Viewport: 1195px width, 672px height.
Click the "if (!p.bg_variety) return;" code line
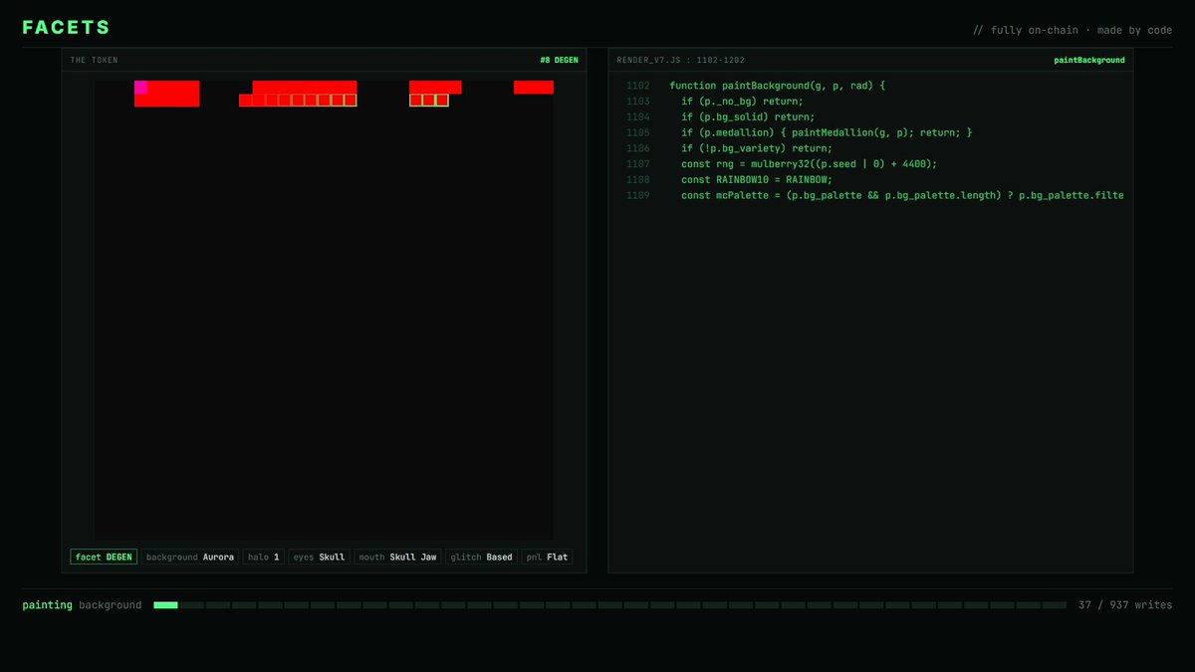(757, 148)
